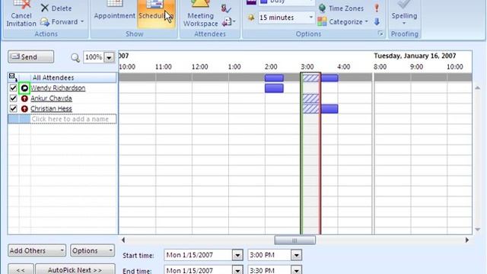Click the zoom magnifier icon
The width and height of the screenshot is (487, 274).
coord(75,58)
